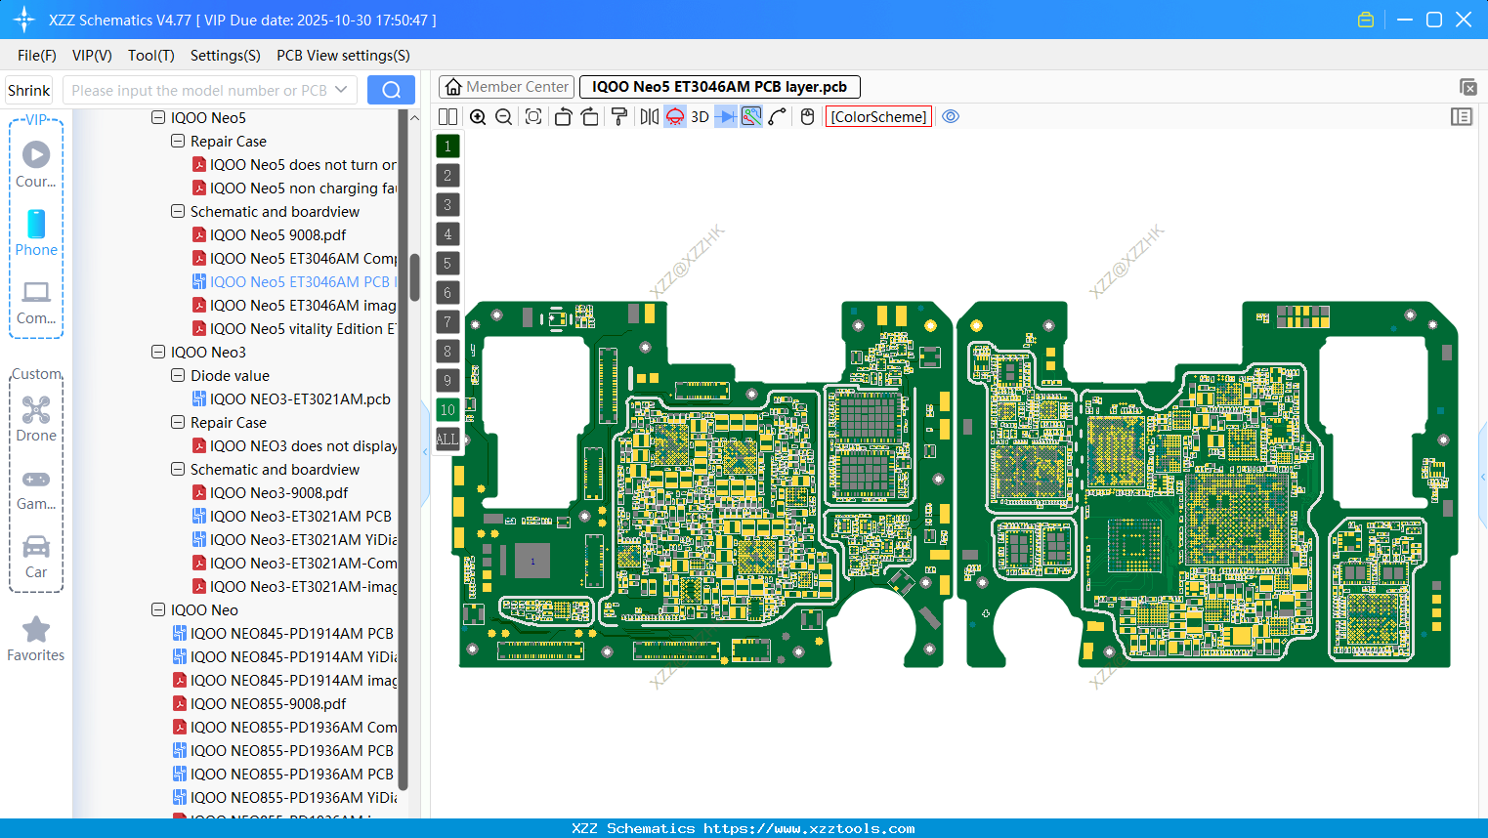
Task: Show PCB layer 2
Action: [x=447, y=176]
